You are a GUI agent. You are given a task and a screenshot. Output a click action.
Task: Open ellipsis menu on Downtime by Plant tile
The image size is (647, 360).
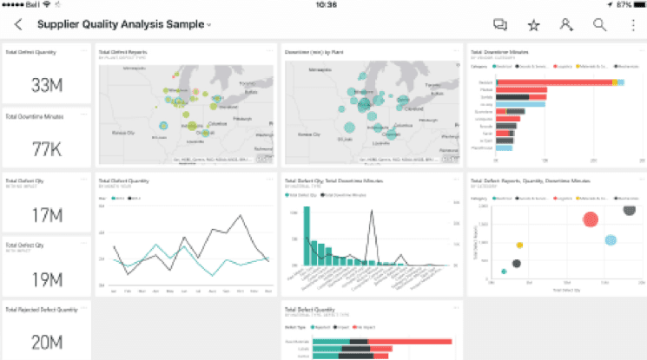coord(456,50)
